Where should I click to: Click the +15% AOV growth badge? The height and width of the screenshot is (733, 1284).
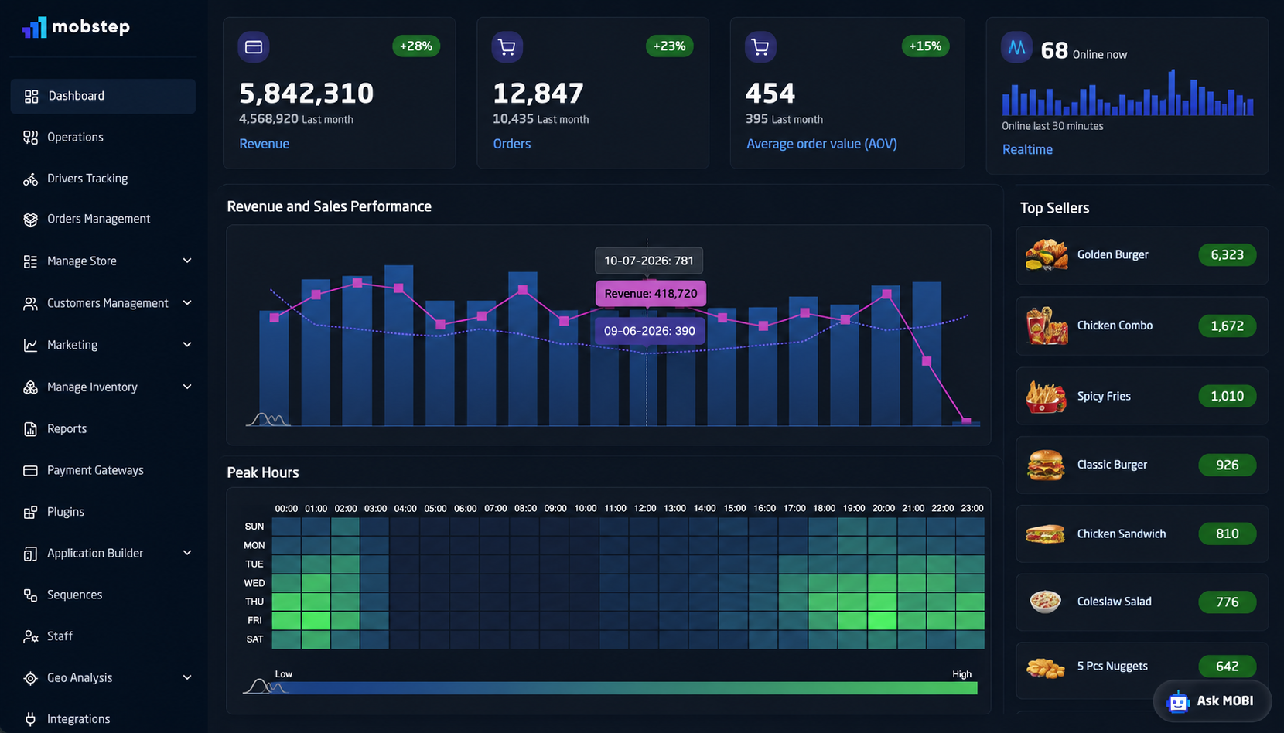coord(925,46)
